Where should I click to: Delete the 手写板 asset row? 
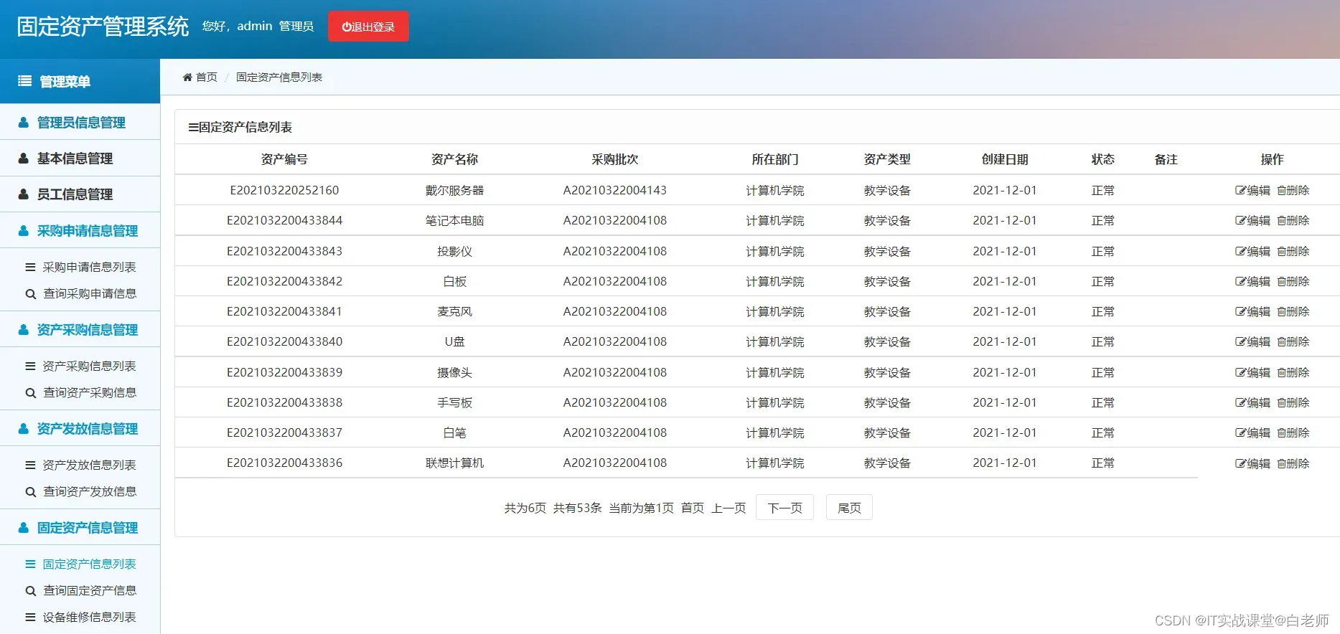click(1293, 402)
